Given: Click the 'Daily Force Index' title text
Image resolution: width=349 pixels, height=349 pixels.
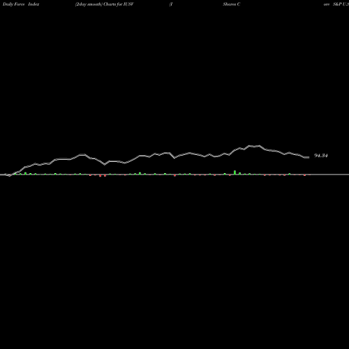Looking at the screenshot, I should coord(21,4).
